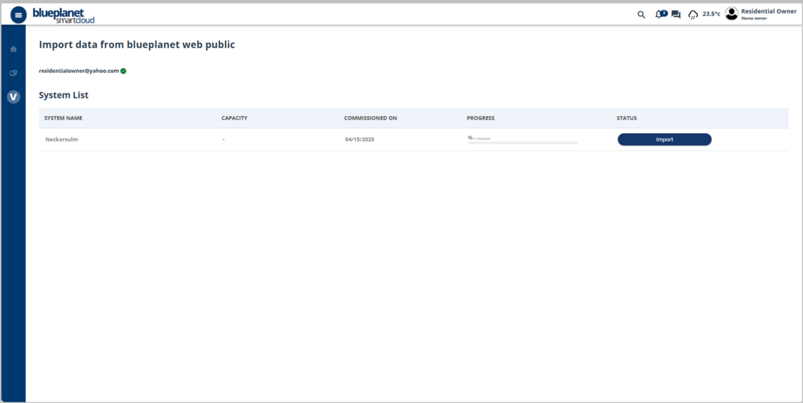The width and height of the screenshot is (803, 403).
Task: Click the CAPACITY column header
Action: tap(235, 118)
